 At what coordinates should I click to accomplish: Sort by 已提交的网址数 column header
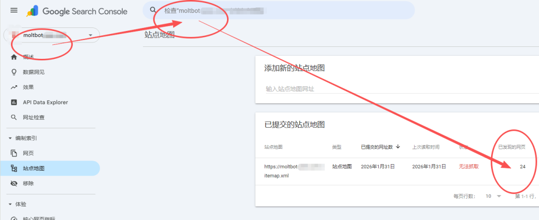click(377, 147)
